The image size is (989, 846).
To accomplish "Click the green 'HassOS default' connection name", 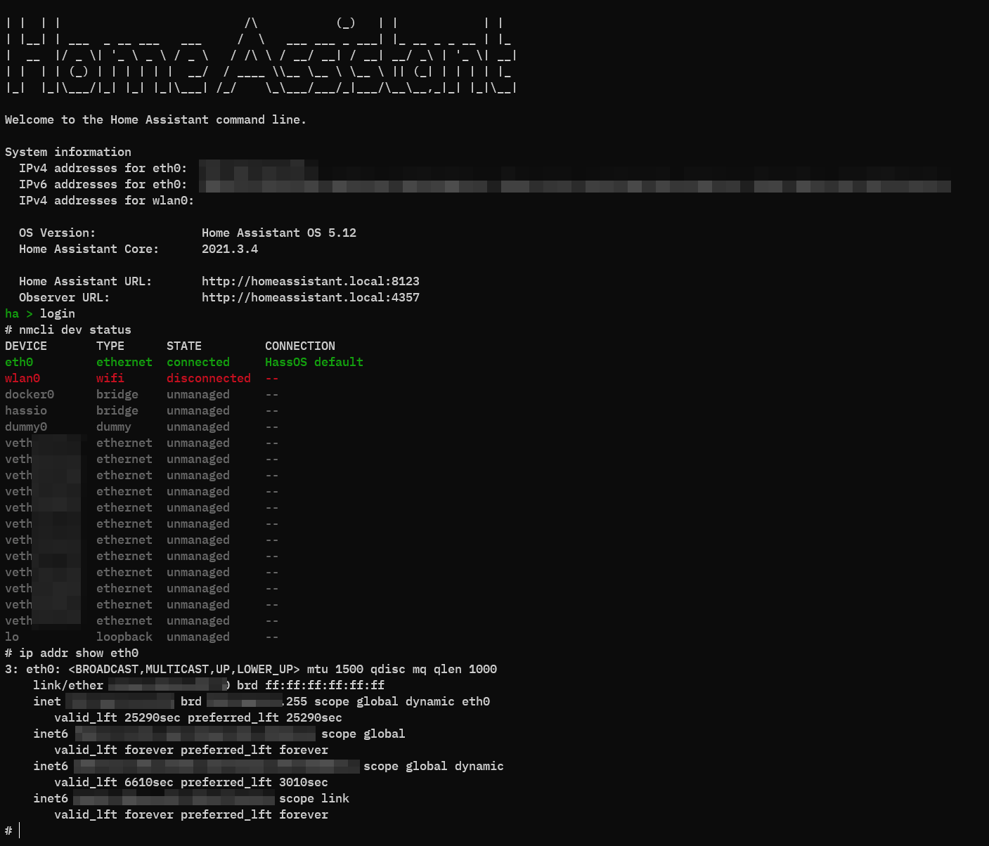I will (x=314, y=362).
